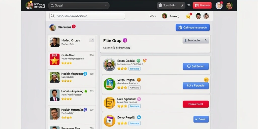Select the Sierovo tab
This screenshot has height=129, width=258.
tap(174, 16)
